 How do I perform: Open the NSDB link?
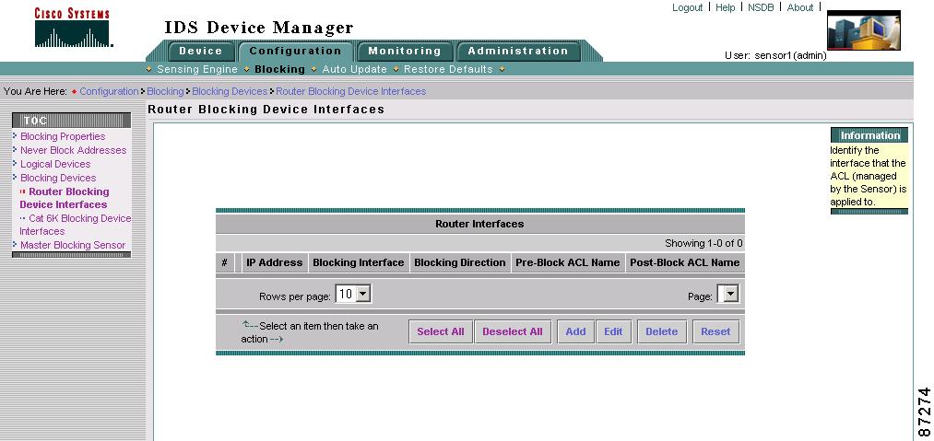pos(761,7)
